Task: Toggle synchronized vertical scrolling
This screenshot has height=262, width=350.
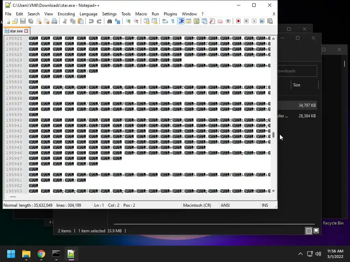Action: [146, 21]
